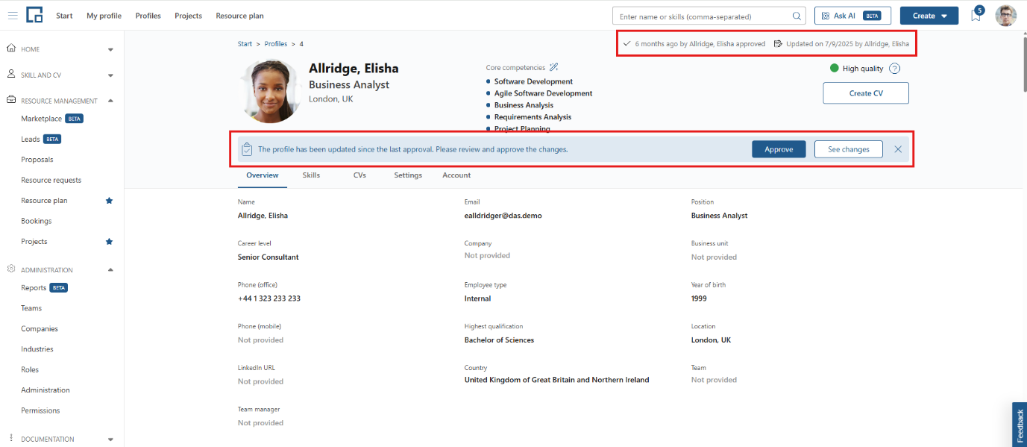Click the Ask AI sparkle icon
Screen dimensions: 1027x447
click(x=826, y=16)
